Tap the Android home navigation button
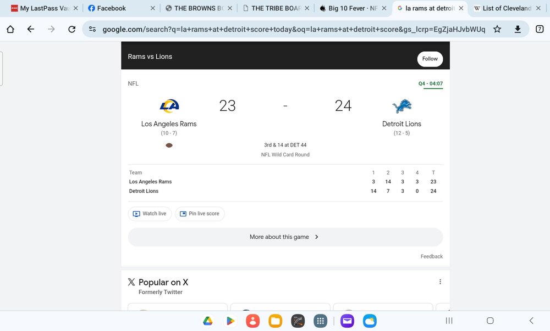This screenshot has height=331, width=550. 490,321
